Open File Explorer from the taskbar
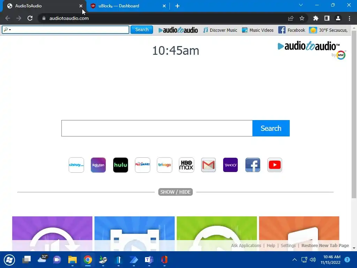The image size is (357, 268). pos(73,260)
